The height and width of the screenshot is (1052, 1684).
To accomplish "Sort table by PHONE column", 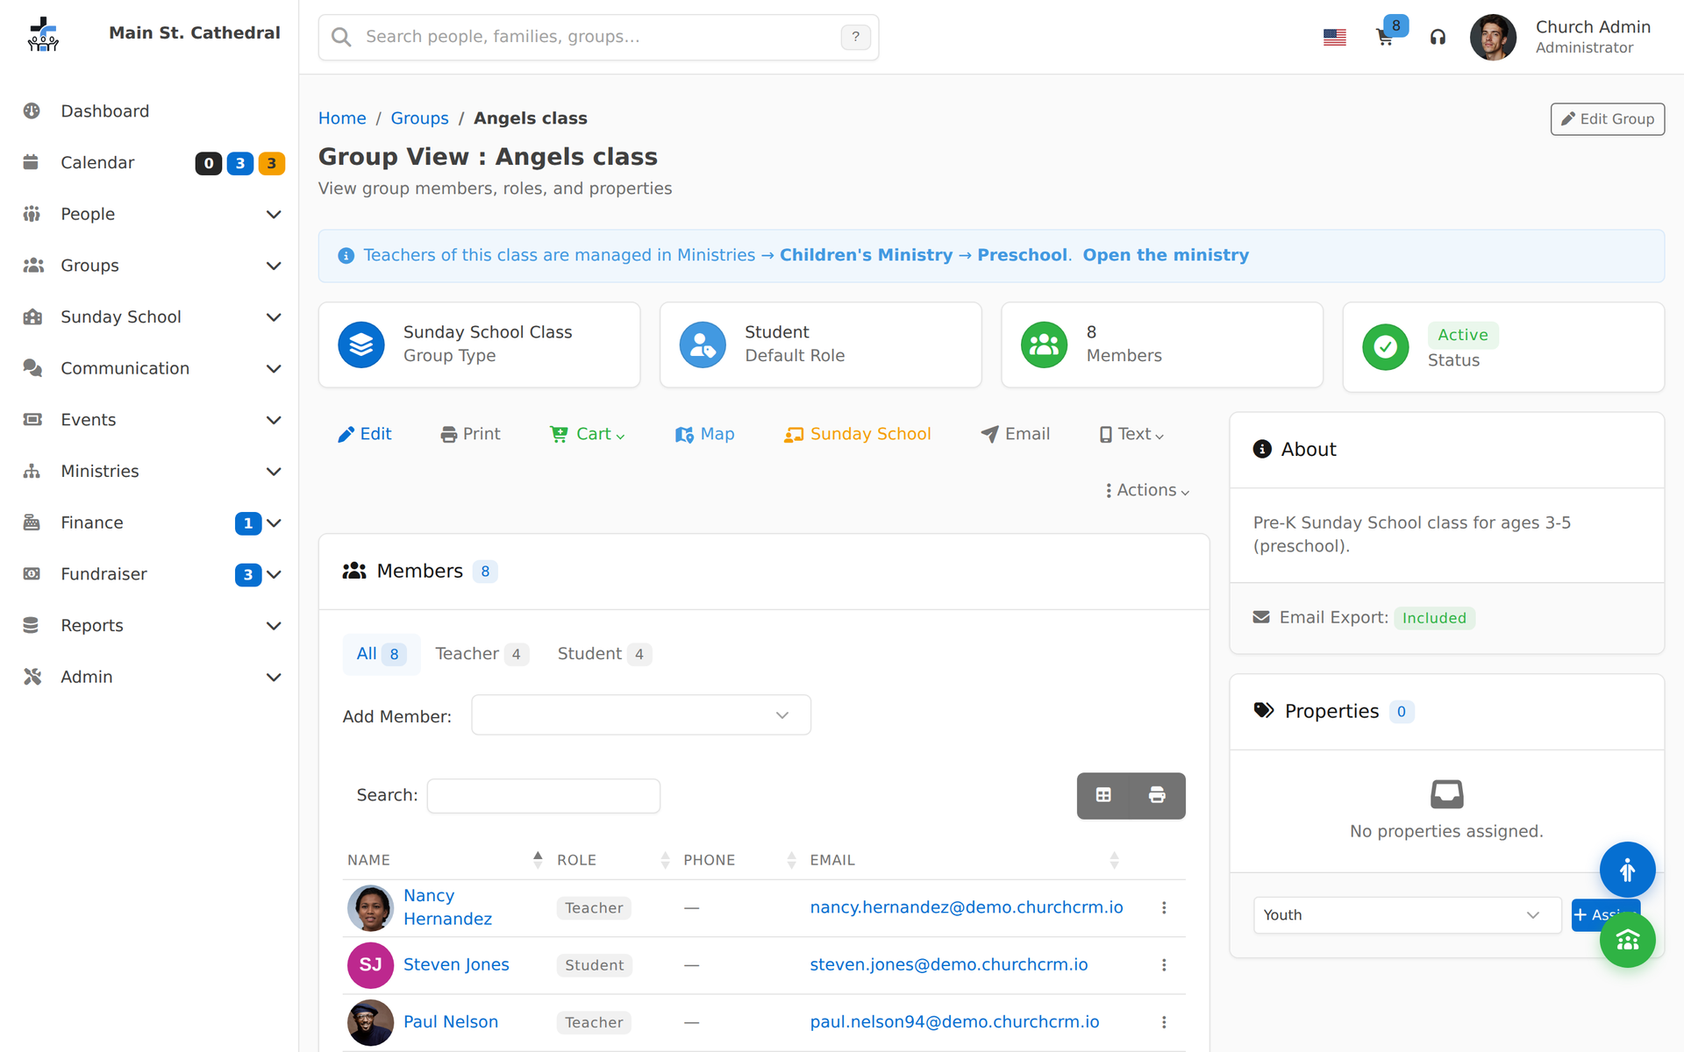I will coord(739,860).
